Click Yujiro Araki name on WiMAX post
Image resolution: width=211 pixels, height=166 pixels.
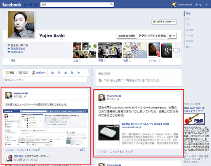tap(114, 96)
